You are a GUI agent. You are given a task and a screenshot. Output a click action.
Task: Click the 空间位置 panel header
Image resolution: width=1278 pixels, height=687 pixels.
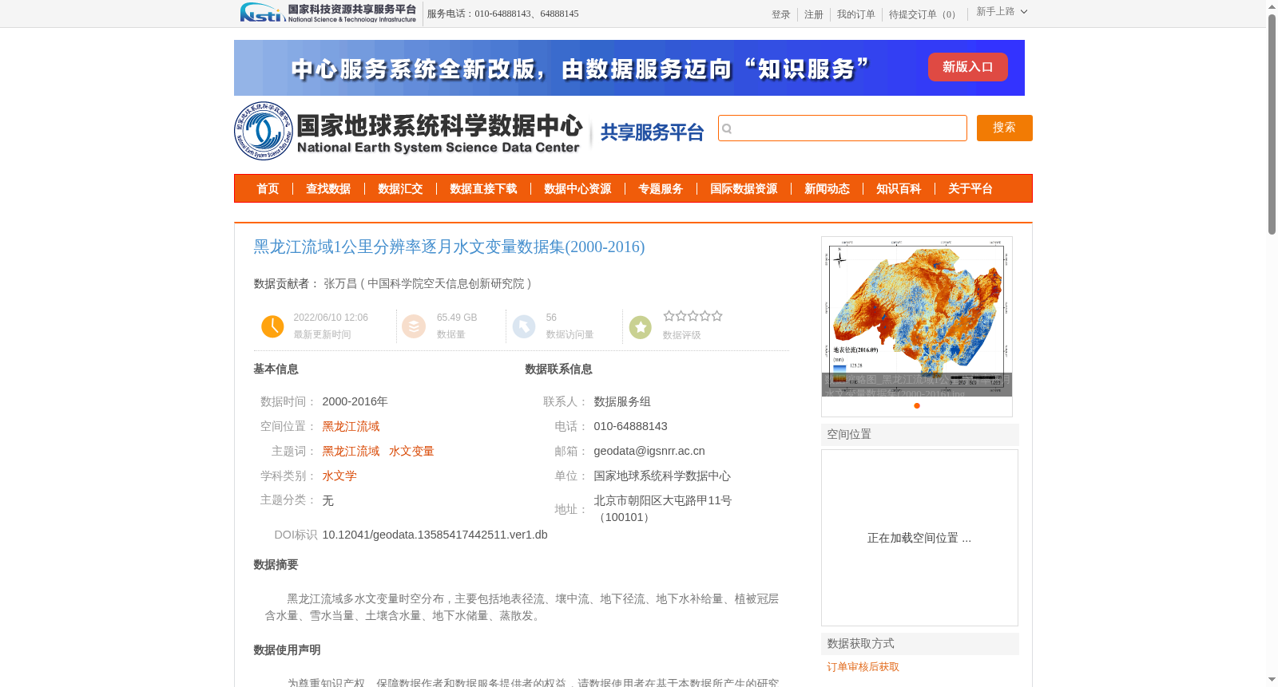coord(920,434)
